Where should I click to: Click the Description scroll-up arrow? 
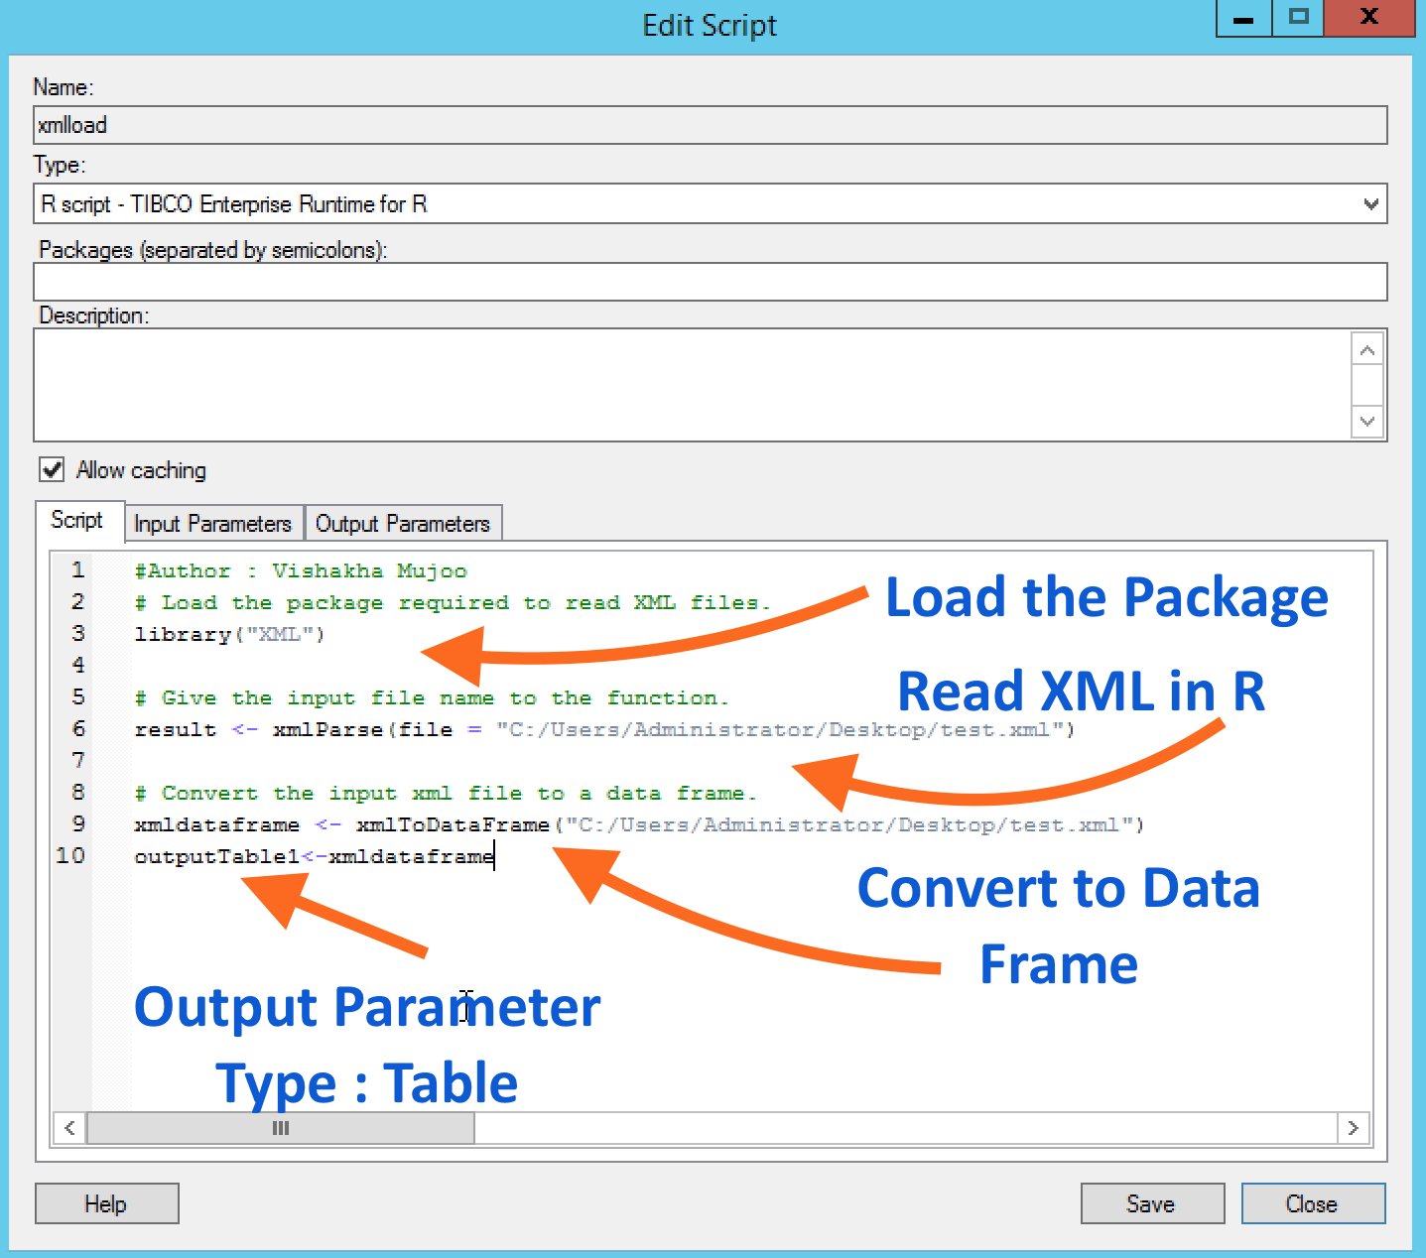pyautogui.click(x=1366, y=348)
